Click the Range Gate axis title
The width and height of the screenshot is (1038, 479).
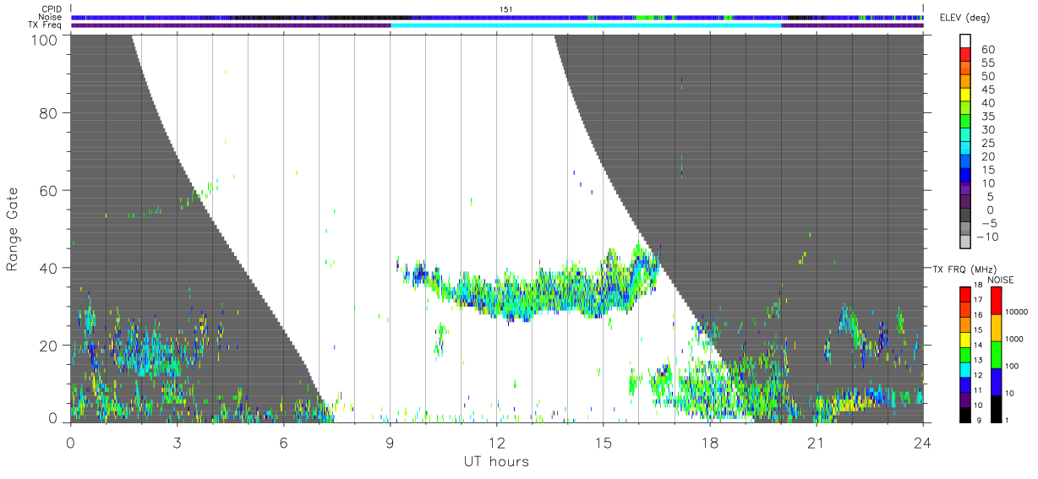pos(13,228)
